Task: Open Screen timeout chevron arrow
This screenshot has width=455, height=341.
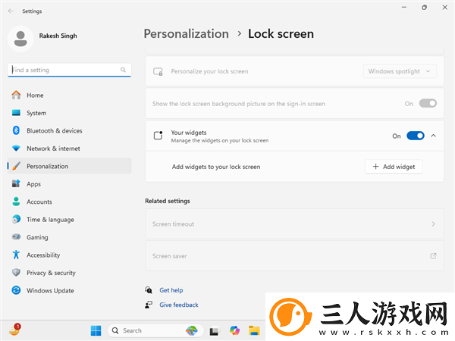Action: (x=433, y=224)
